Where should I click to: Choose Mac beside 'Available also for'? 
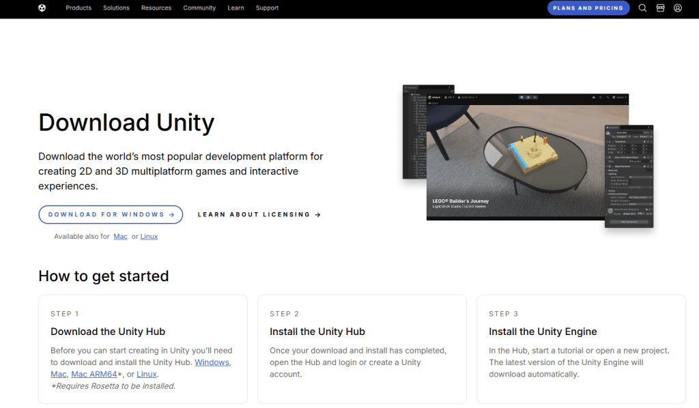tap(120, 237)
